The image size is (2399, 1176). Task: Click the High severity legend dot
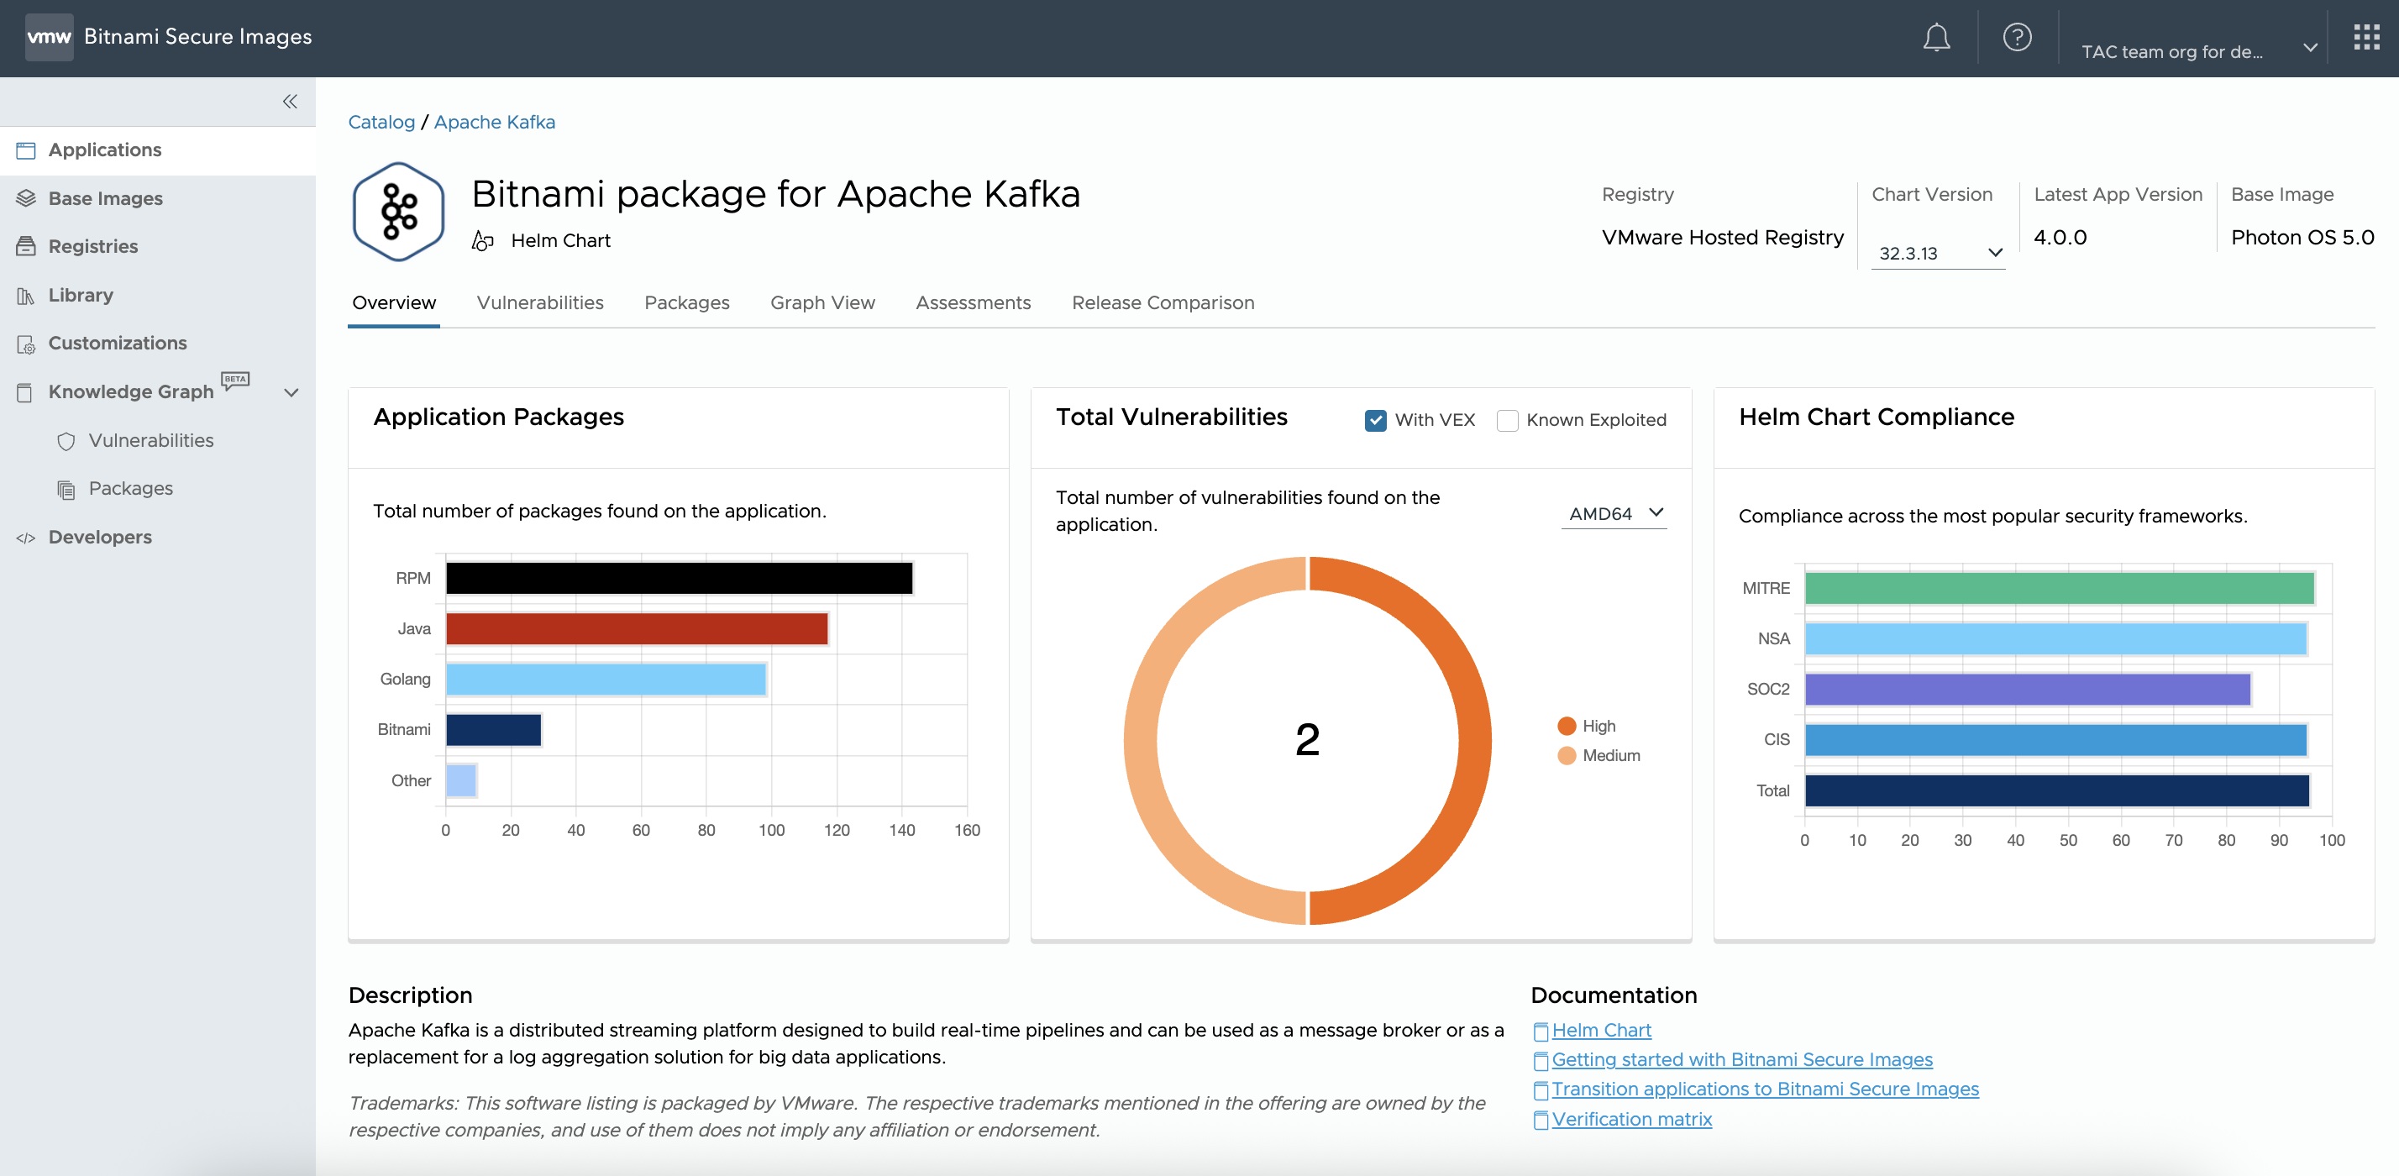(1567, 727)
